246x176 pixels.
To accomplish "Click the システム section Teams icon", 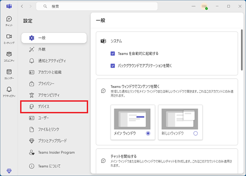I will (x=103, y=41).
